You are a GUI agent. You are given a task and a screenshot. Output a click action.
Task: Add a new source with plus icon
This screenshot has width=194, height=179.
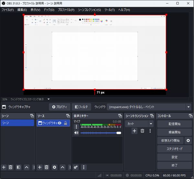tap(39, 167)
